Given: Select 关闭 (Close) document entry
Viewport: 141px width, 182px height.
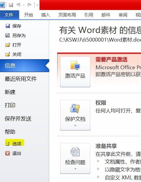Looking at the screenshot, I should (x=13, y=54).
